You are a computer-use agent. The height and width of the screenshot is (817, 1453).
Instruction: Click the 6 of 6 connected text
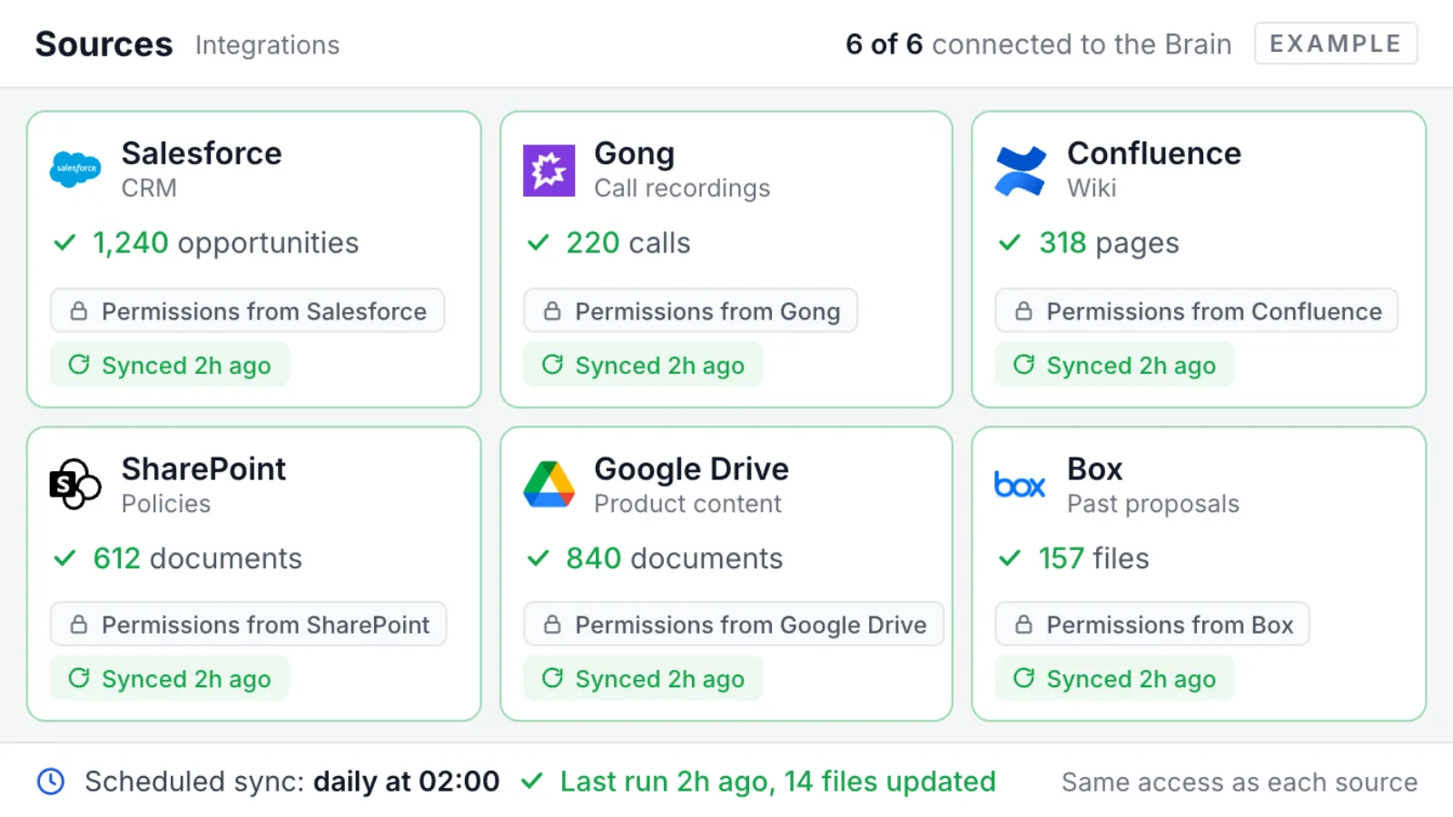[1039, 44]
